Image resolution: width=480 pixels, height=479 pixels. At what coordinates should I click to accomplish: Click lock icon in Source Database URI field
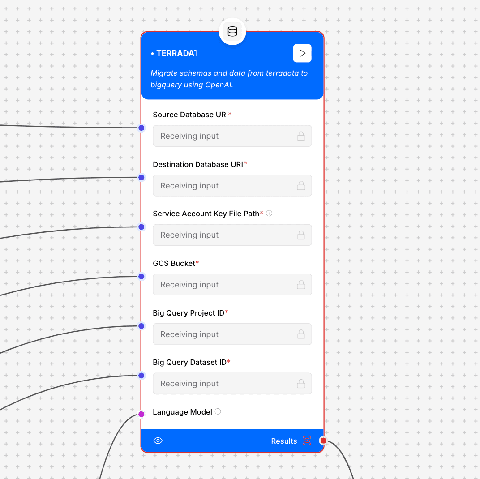click(301, 136)
